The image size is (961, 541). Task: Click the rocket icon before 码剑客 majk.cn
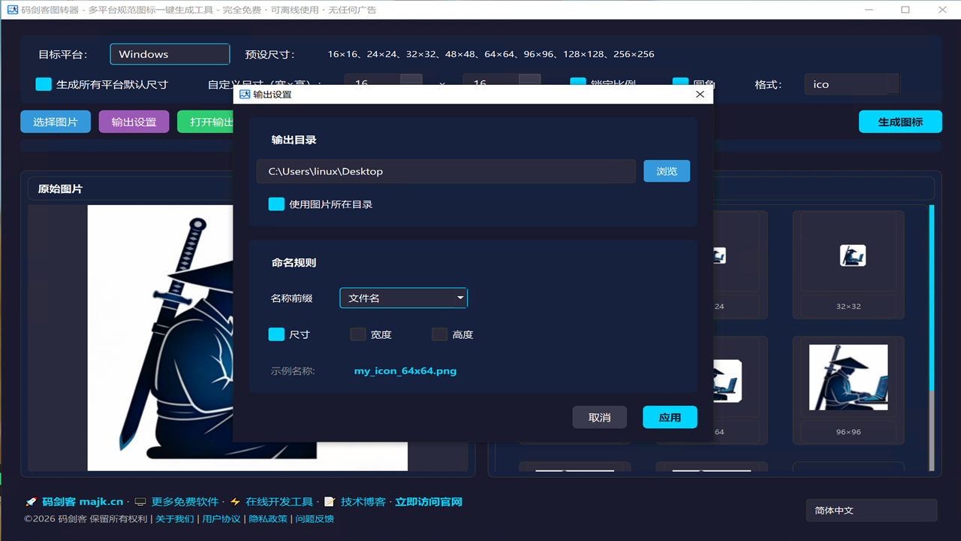(x=31, y=502)
